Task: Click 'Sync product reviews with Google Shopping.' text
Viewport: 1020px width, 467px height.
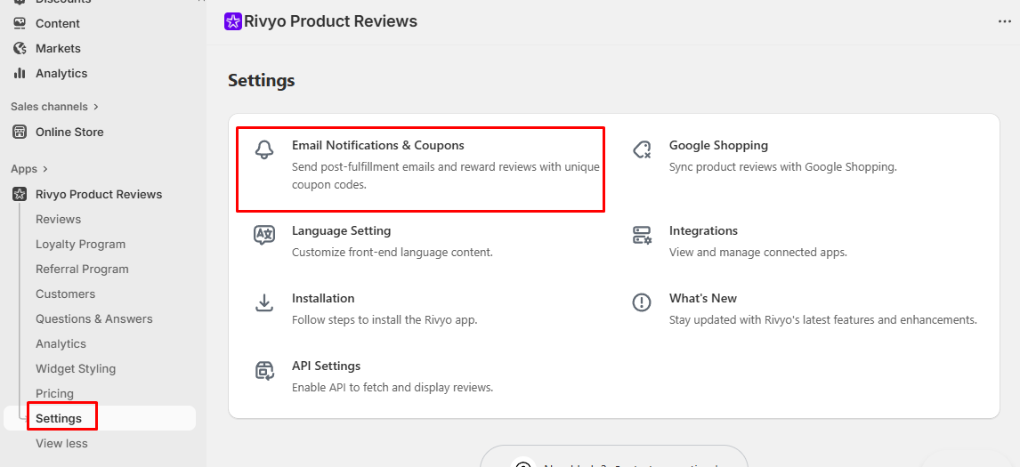Action: coord(783,167)
